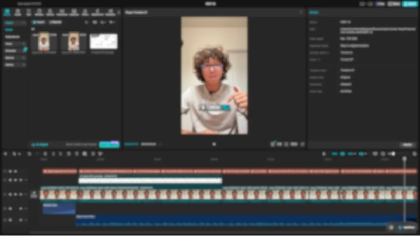Open the Effects tab in top toolbar
Image resolution: width=420 pixels, height=236 pixels.
point(50,12)
